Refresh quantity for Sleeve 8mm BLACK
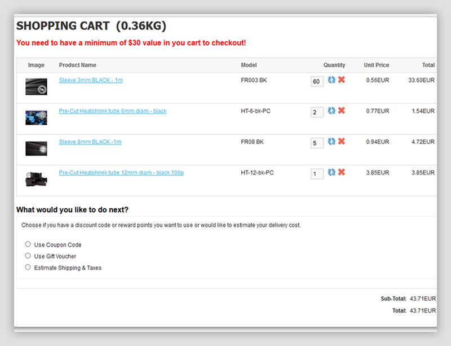Screen dimensions: 451x346 click(331, 142)
